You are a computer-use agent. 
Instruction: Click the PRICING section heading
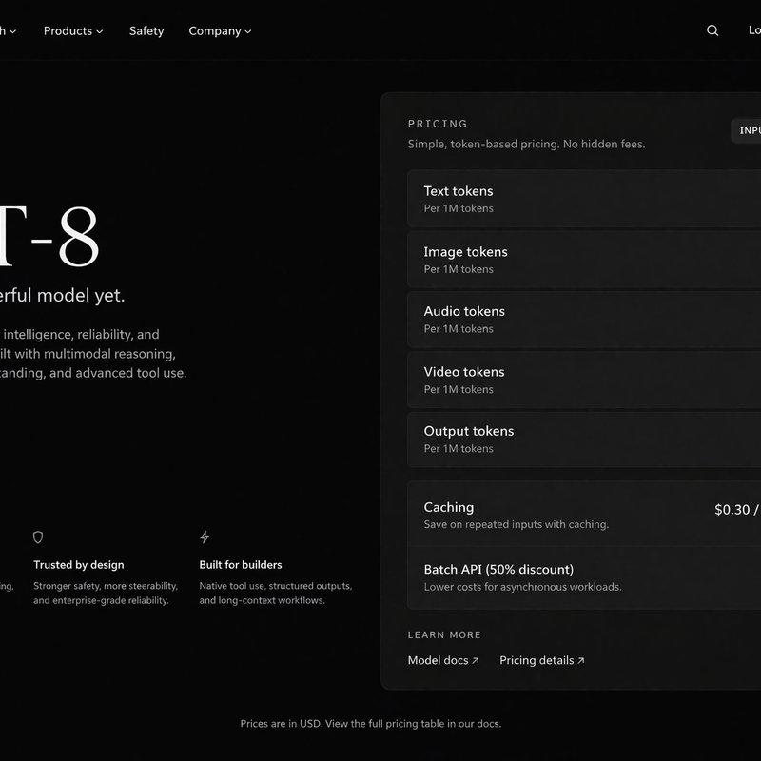point(438,124)
